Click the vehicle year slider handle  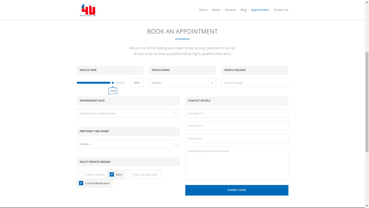113,83
